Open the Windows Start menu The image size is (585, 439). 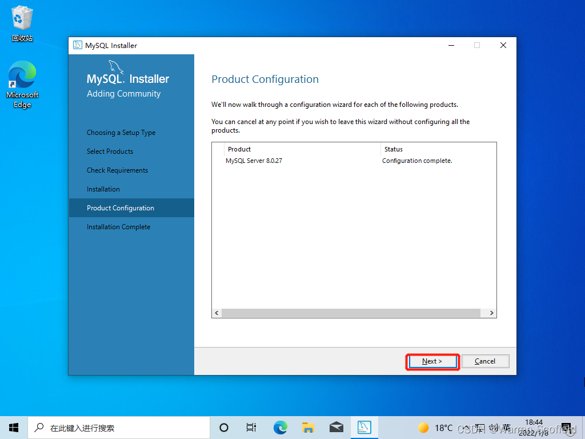coord(14,428)
